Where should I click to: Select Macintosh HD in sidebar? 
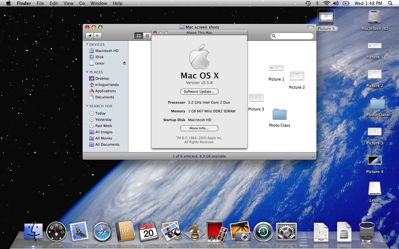[105, 51]
